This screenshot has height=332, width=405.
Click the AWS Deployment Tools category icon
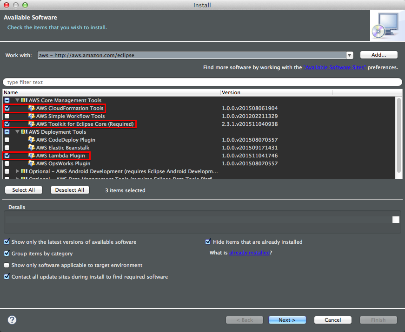23,132
